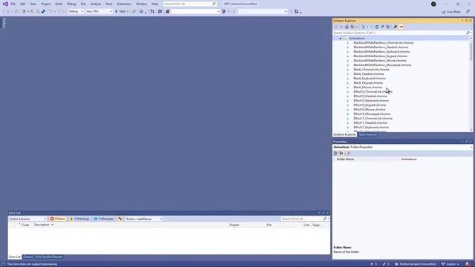Open the Debug configuration dropdown
475x267 pixels.
pyautogui.click(x=76, y=12)
